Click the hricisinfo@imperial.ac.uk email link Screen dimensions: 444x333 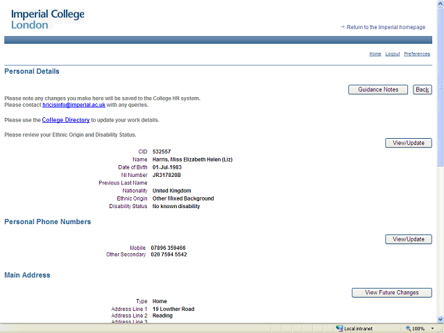74,105
